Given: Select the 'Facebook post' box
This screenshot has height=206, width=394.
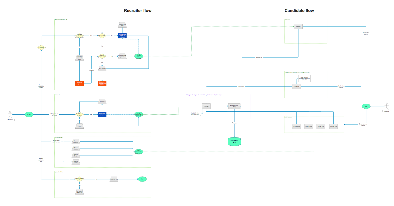Looking at the screenshot, I should pyautogui.click(x=296, y=126).
